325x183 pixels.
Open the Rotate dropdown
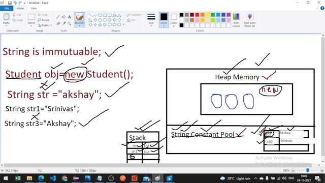coord(45,25)
